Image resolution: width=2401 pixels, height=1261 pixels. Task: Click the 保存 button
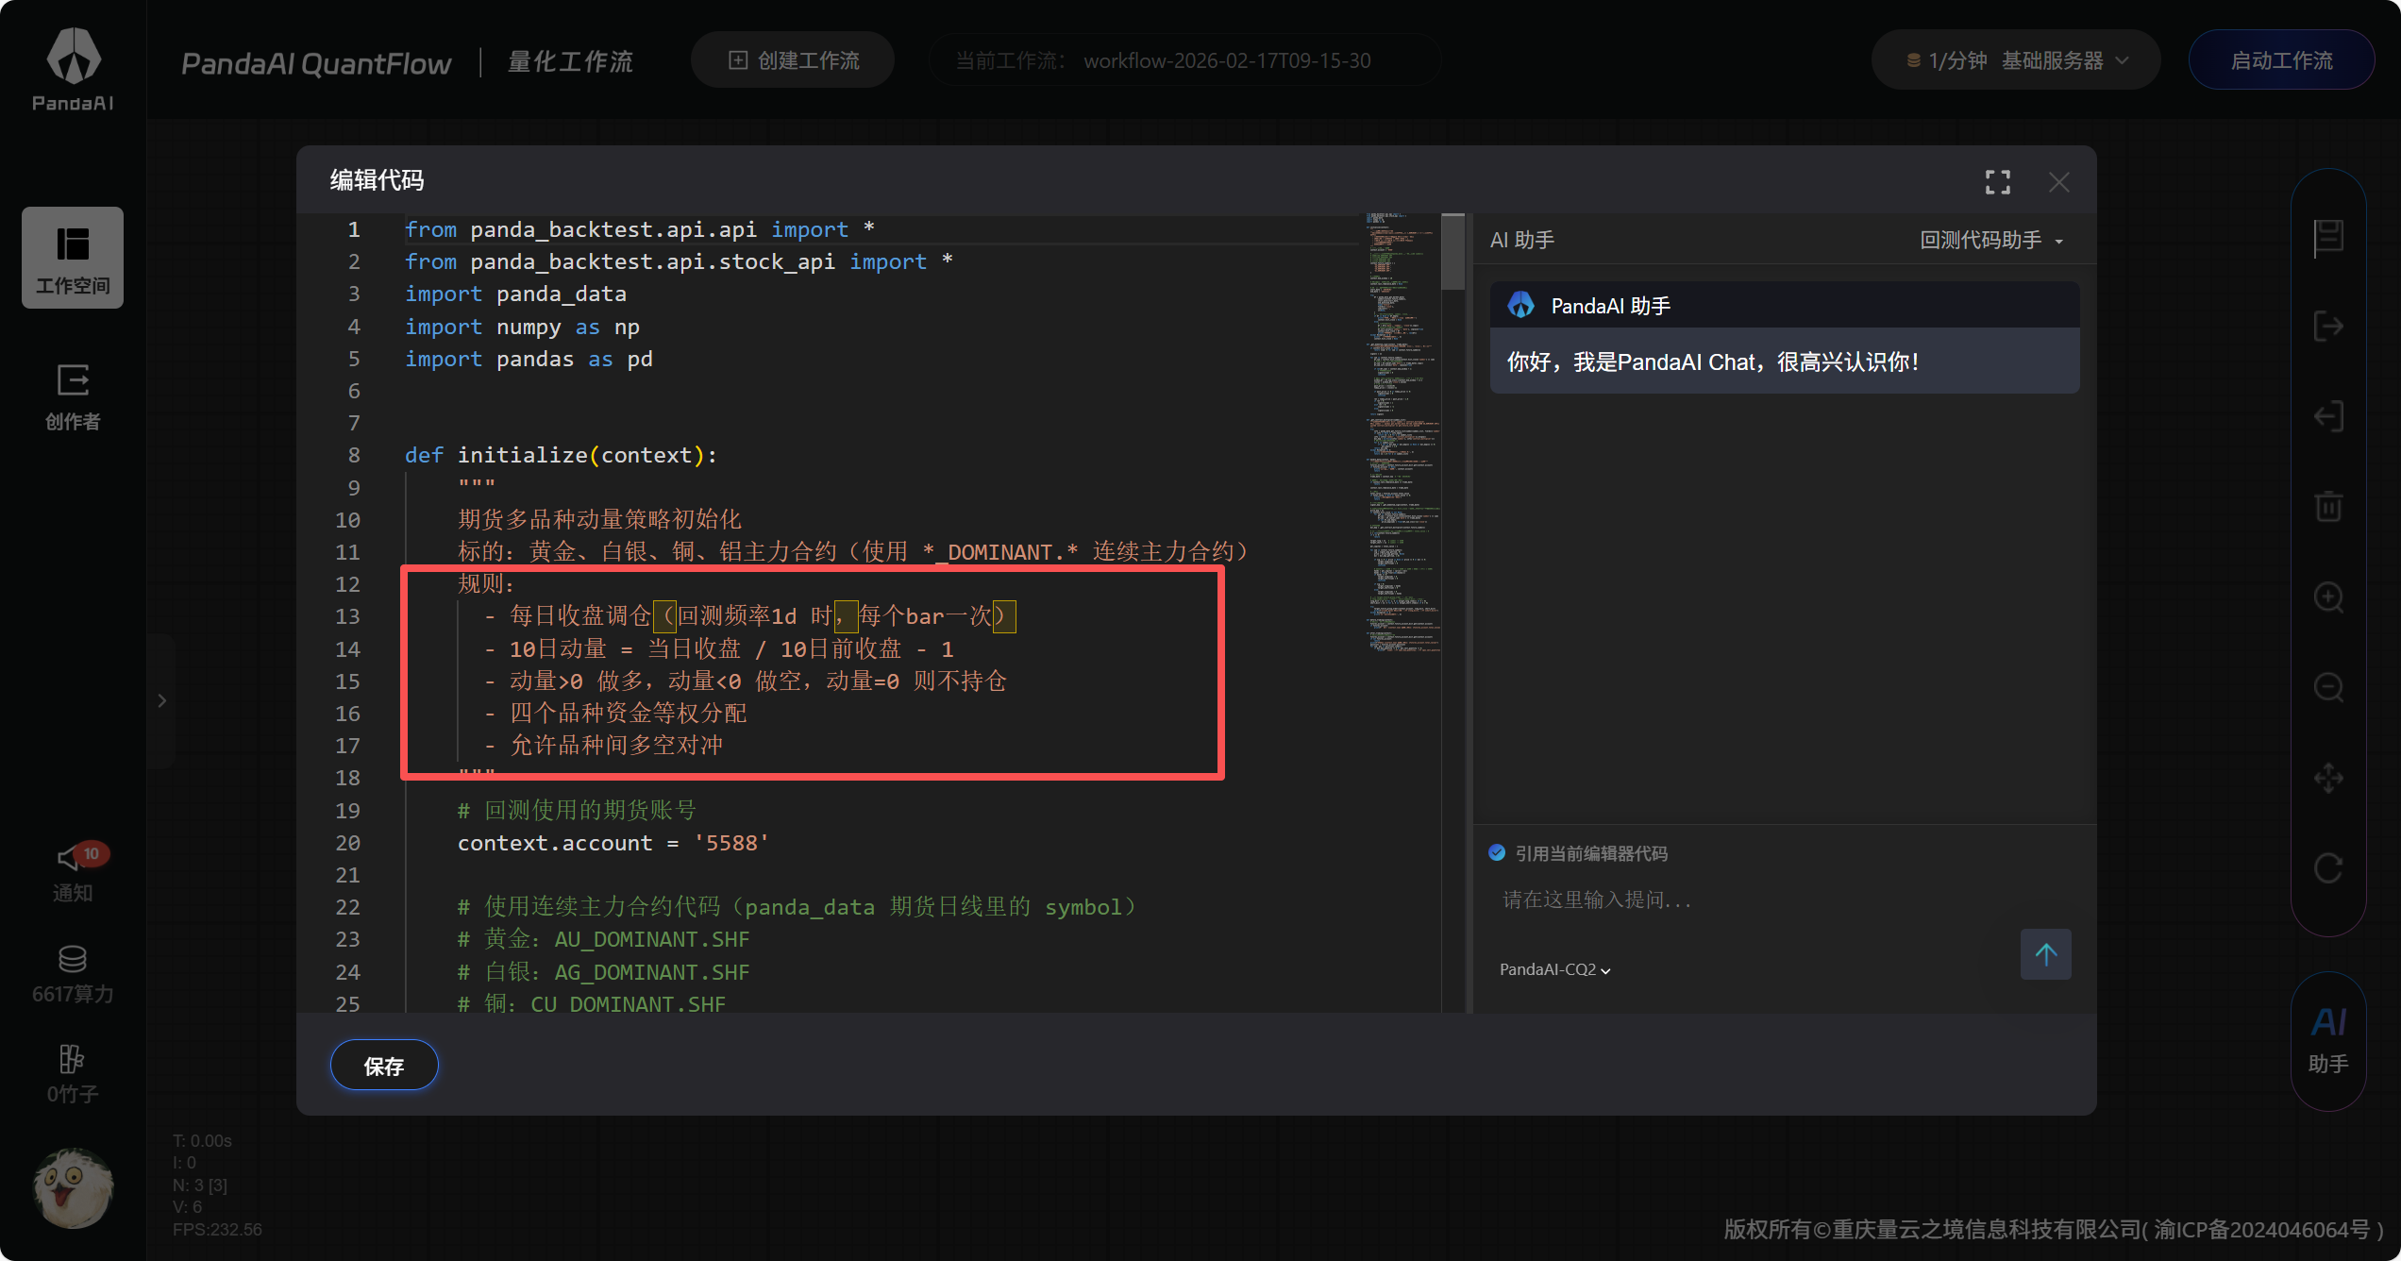coord(384,1066)
